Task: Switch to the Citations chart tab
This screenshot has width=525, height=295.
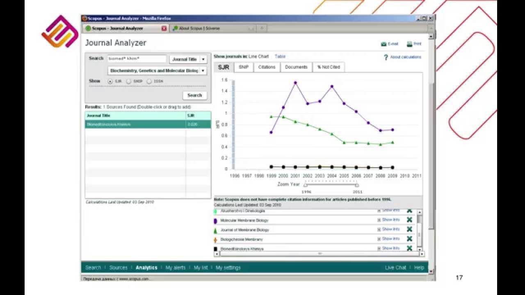Action: coord(267,67)
